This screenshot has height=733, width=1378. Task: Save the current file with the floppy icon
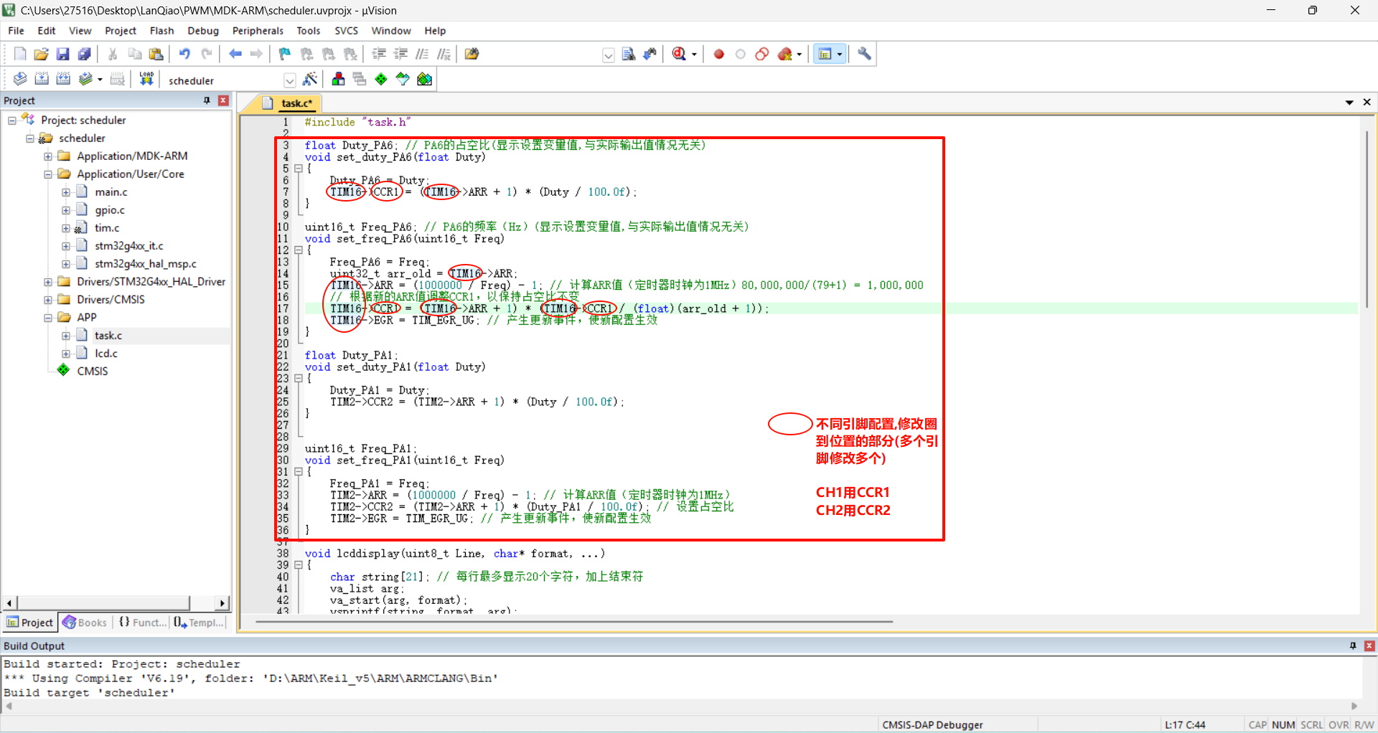(63, 54)
